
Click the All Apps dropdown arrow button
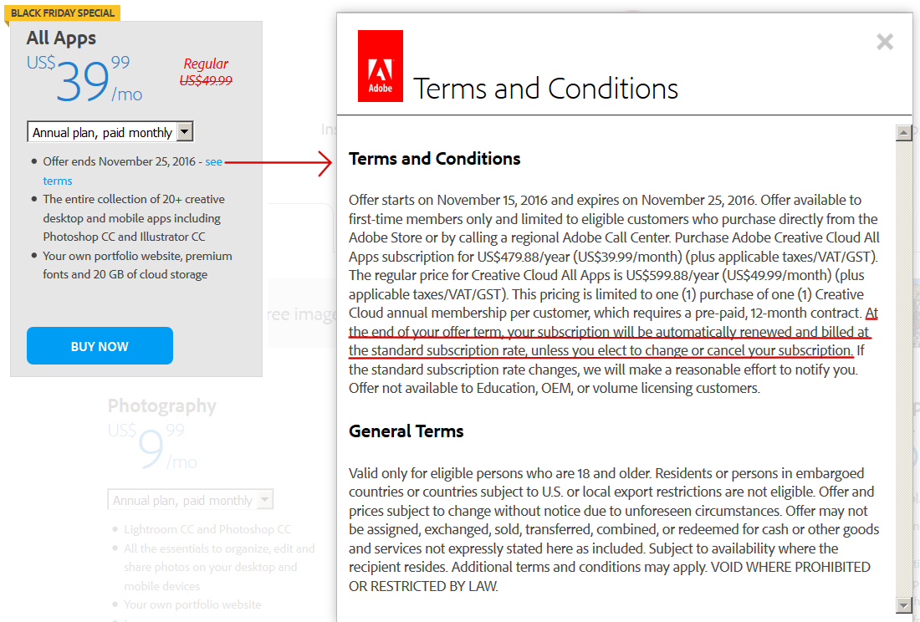click(x=185, y=131)
